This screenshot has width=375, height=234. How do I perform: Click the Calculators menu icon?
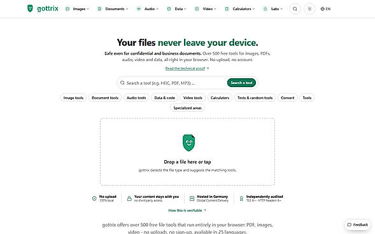227,9
